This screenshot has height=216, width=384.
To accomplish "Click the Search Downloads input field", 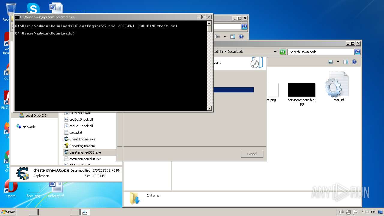I will click(x=321, y=52).
